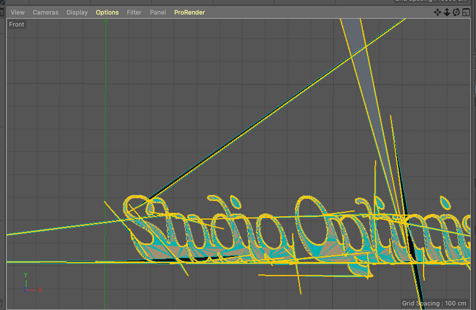Open the highlighted Options menu
Image resolution: width=476 pixels, height=310 pixels.
[107, 12]
